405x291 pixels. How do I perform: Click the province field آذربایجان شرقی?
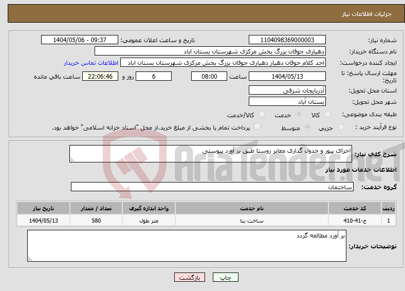coord(287,90)
